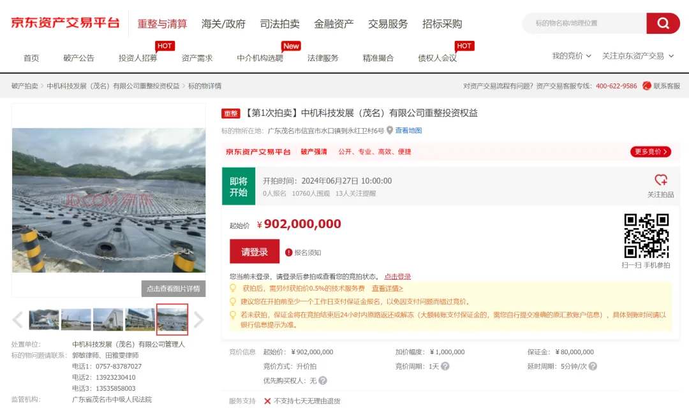
Task: Go to the 债权人会议 tab
Action: click(x=437, y=58)
